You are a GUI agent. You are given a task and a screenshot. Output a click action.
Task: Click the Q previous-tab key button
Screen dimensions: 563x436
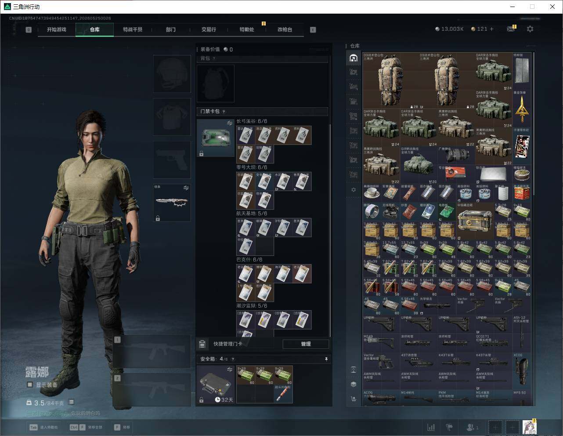pyautogui.click(x=29, y=30)
